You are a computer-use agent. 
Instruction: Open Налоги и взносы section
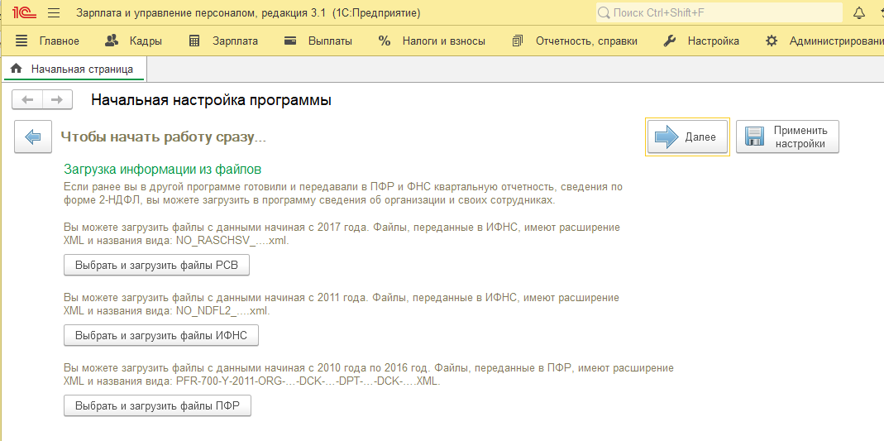coord(432,41)
